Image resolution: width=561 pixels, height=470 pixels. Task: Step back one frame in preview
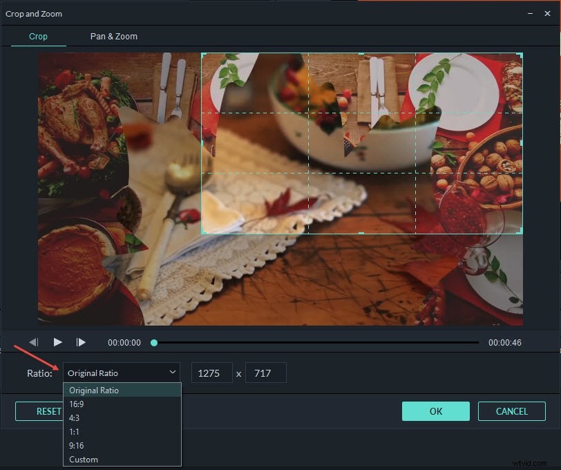coord(33,341)
